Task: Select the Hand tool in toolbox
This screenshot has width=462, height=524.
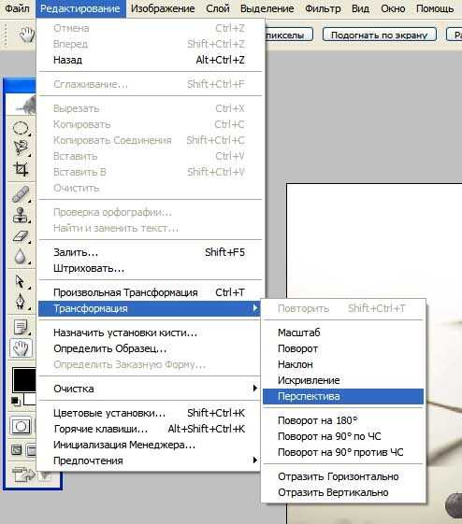Action: coord(21,348)
